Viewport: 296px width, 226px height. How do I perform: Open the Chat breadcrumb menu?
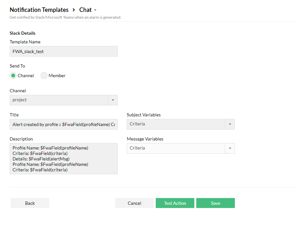click(86, 10)
